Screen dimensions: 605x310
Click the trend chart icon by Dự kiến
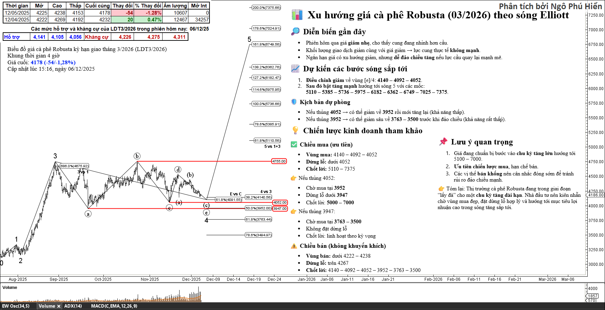click(x=295, y=69)
